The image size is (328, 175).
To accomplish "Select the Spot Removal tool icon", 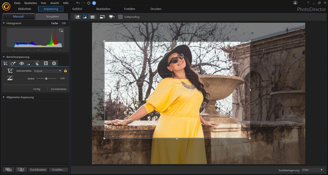I will click(x=13, y=63).
